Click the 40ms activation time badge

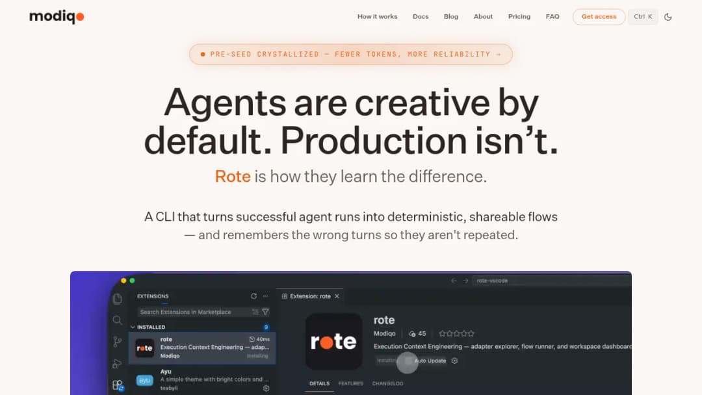(259, 339)
